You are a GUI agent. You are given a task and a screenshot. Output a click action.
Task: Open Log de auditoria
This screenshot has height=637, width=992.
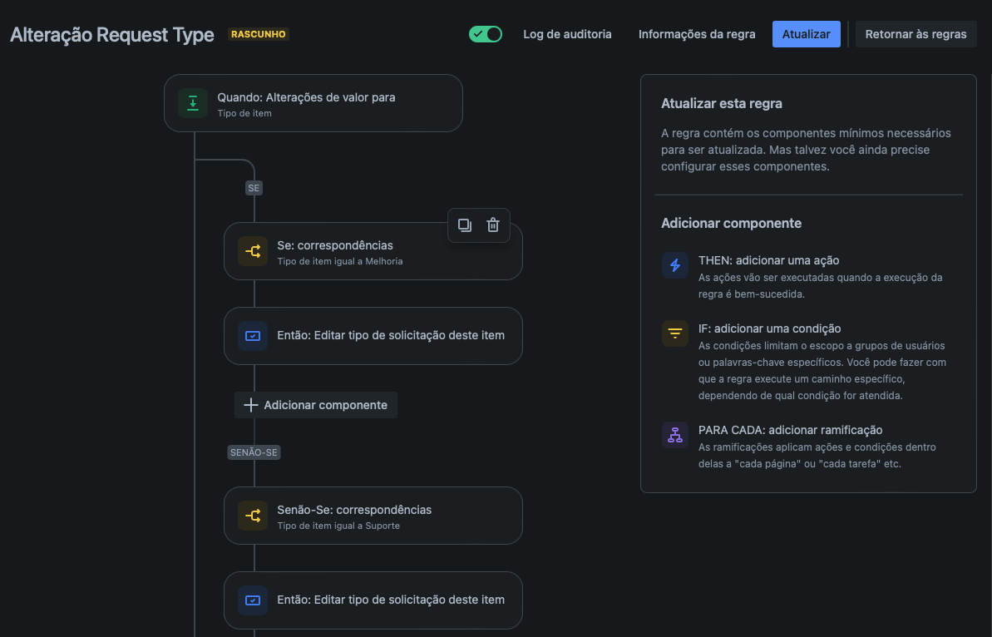567,34
